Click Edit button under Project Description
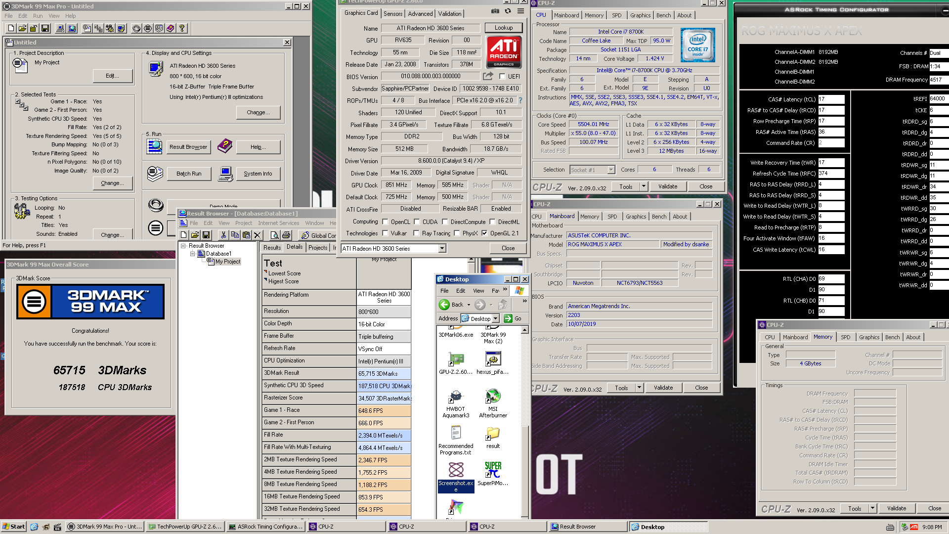 [113, 76]
